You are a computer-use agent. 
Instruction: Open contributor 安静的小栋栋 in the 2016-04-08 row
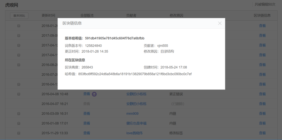(x=136, y=94)
